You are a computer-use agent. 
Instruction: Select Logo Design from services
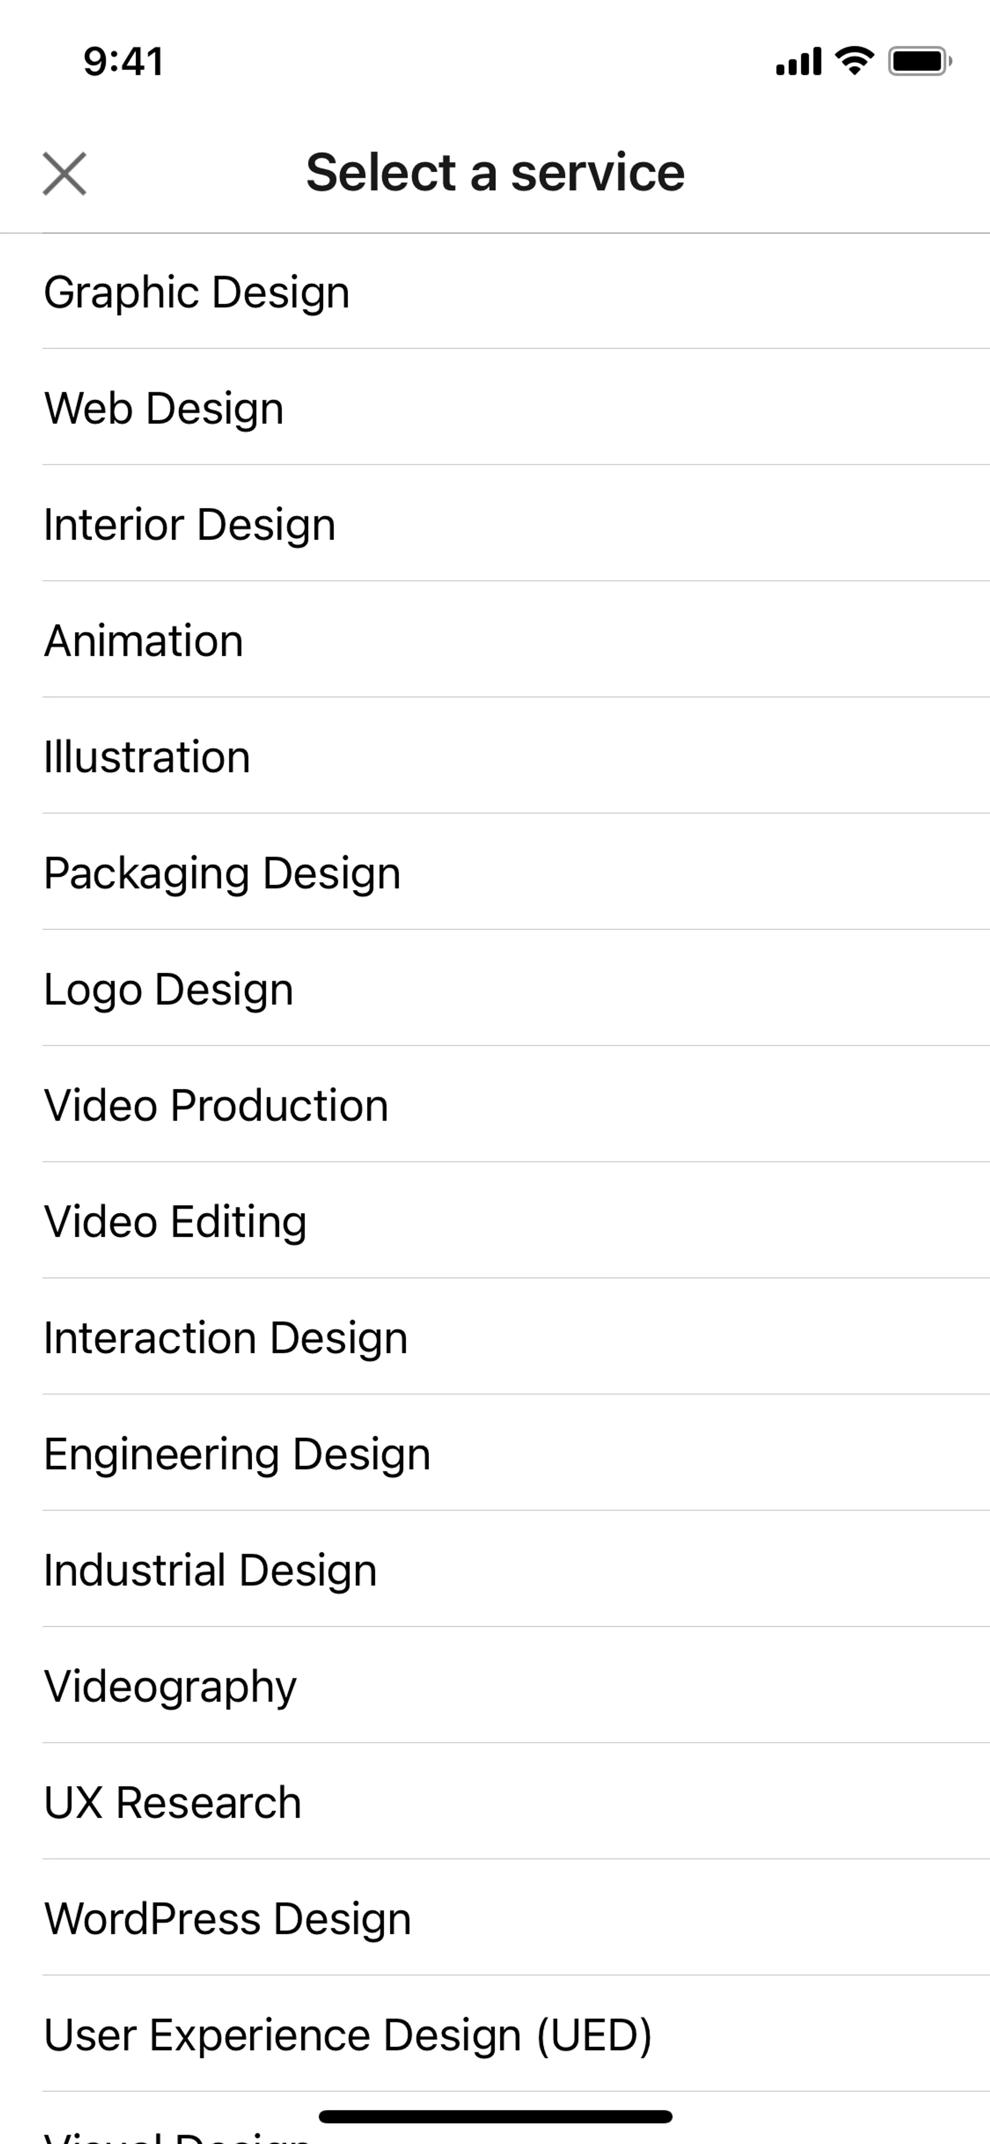[169, 990]
